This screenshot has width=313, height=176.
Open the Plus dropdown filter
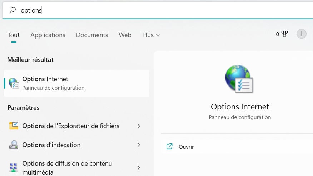click(x=151, y=35)
